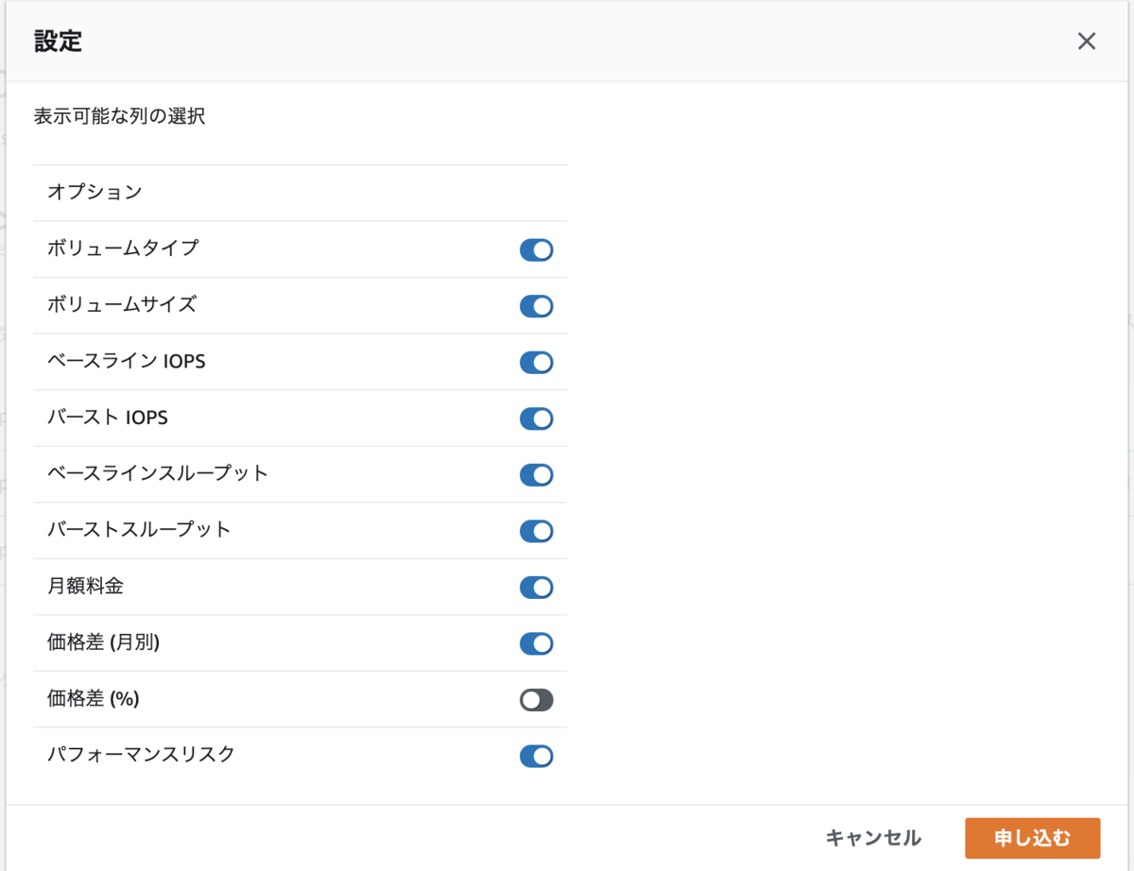Toggle the バースト IOPS column switch
1134x871 pixels.
(x=536, y=418)
